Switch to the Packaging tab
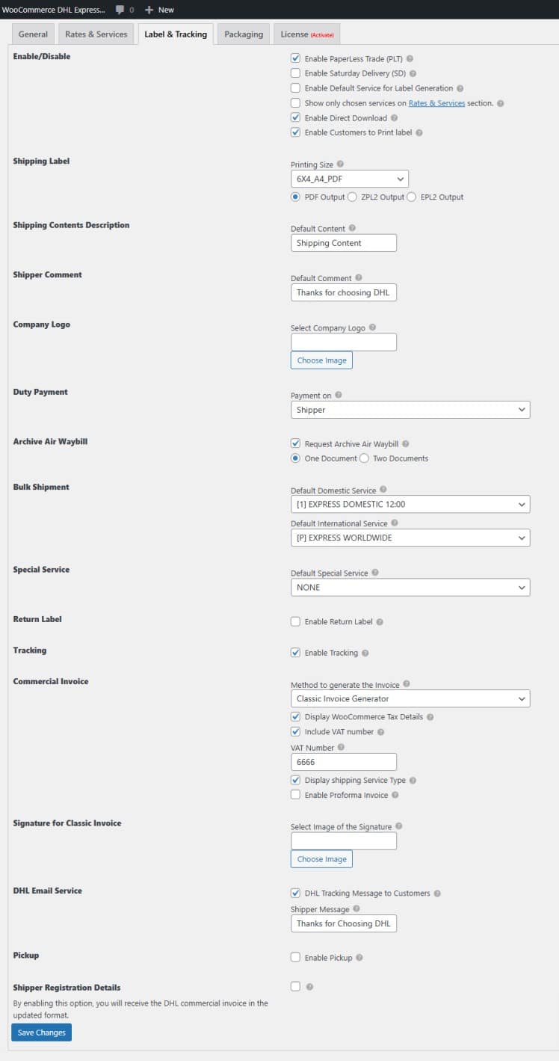The image size is (559, 1061). point(244,34)
